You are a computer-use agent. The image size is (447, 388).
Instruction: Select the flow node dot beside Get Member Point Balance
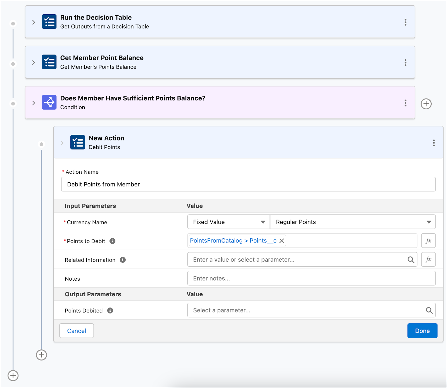point(13,64)
